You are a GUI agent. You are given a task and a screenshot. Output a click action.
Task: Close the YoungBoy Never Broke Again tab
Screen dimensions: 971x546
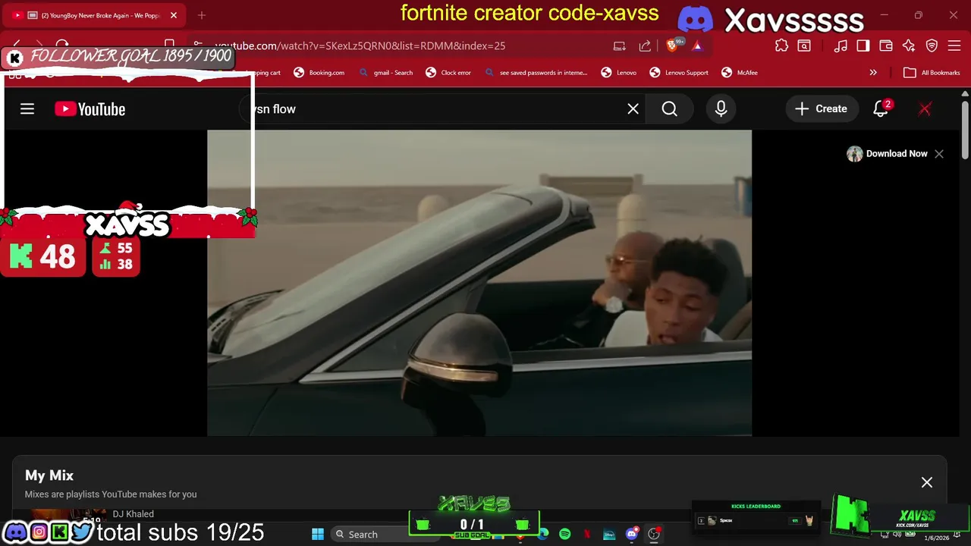coord(174,15)
